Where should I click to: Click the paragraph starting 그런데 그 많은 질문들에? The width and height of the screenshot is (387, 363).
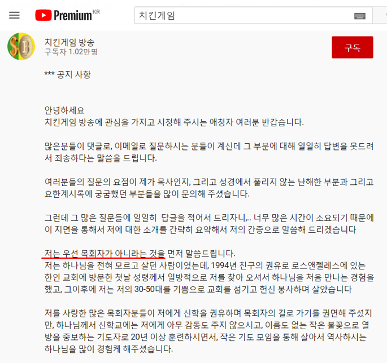209,224
